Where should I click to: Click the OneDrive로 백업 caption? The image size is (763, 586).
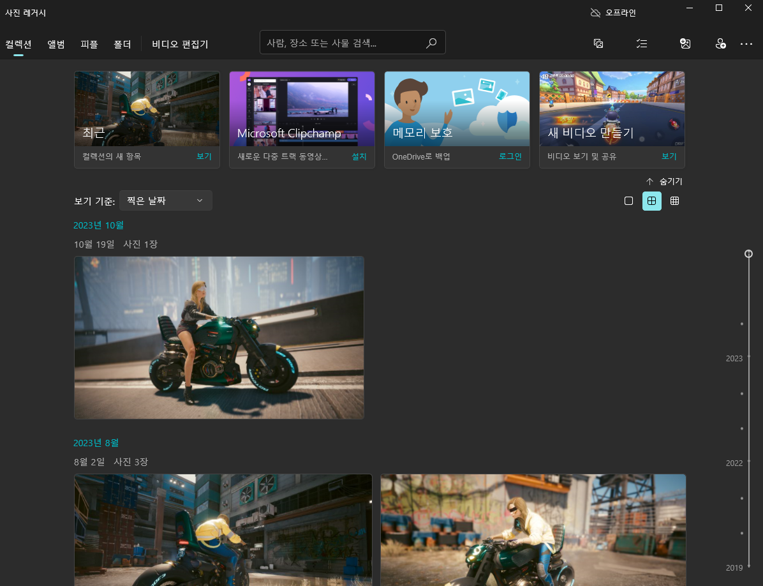[x=421, y=156]
